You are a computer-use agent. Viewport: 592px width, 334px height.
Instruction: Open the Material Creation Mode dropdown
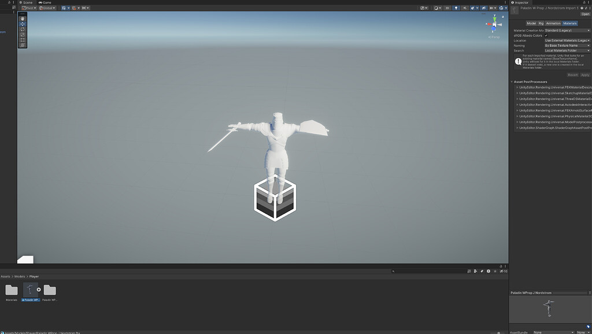click(565, 30)
